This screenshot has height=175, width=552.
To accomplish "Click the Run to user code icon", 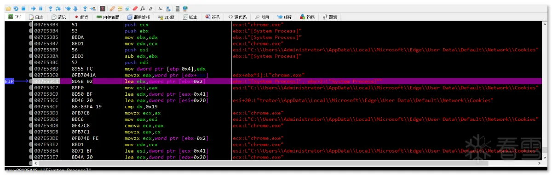I will 93,8.
